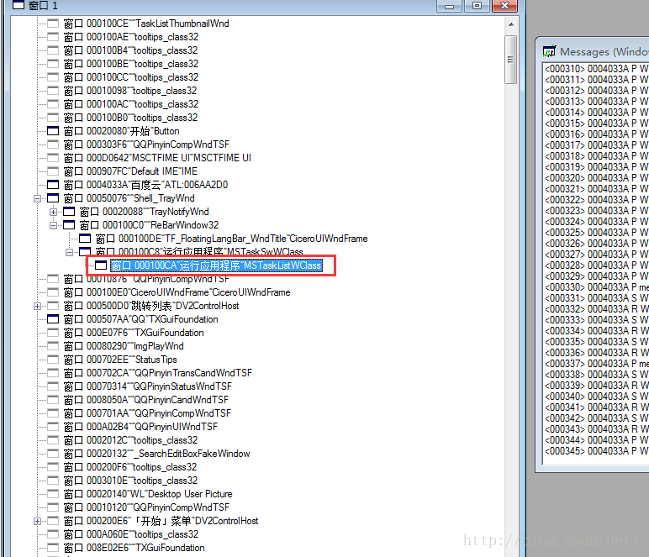This screenshot has width=649, height=557.
Task: Click message line <000320> in Messages window
Action: tap(596, 178)
